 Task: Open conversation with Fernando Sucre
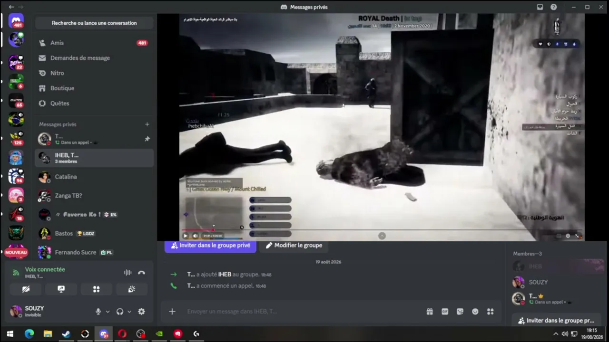tap(94, 253)
